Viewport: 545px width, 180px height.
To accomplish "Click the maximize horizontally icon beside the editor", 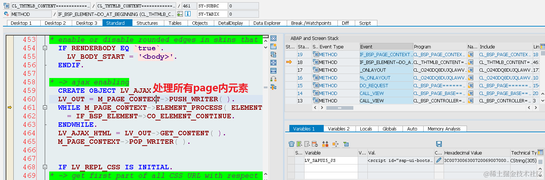I will tap(274, 71).
